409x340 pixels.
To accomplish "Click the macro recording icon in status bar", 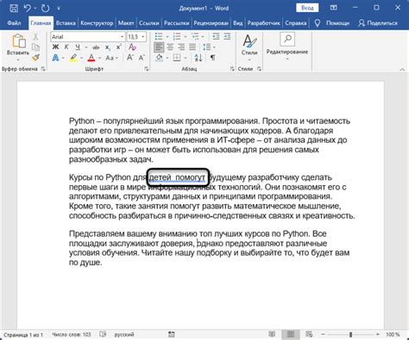I will coord(172,334).
